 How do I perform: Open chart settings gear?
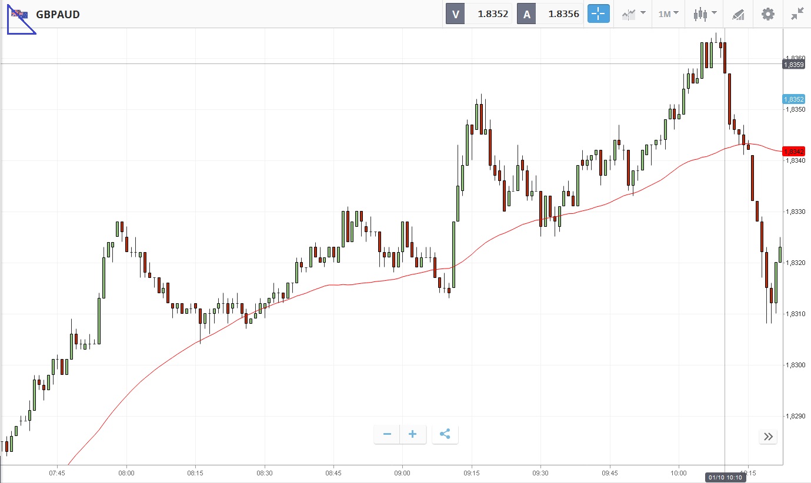[768, 14]
